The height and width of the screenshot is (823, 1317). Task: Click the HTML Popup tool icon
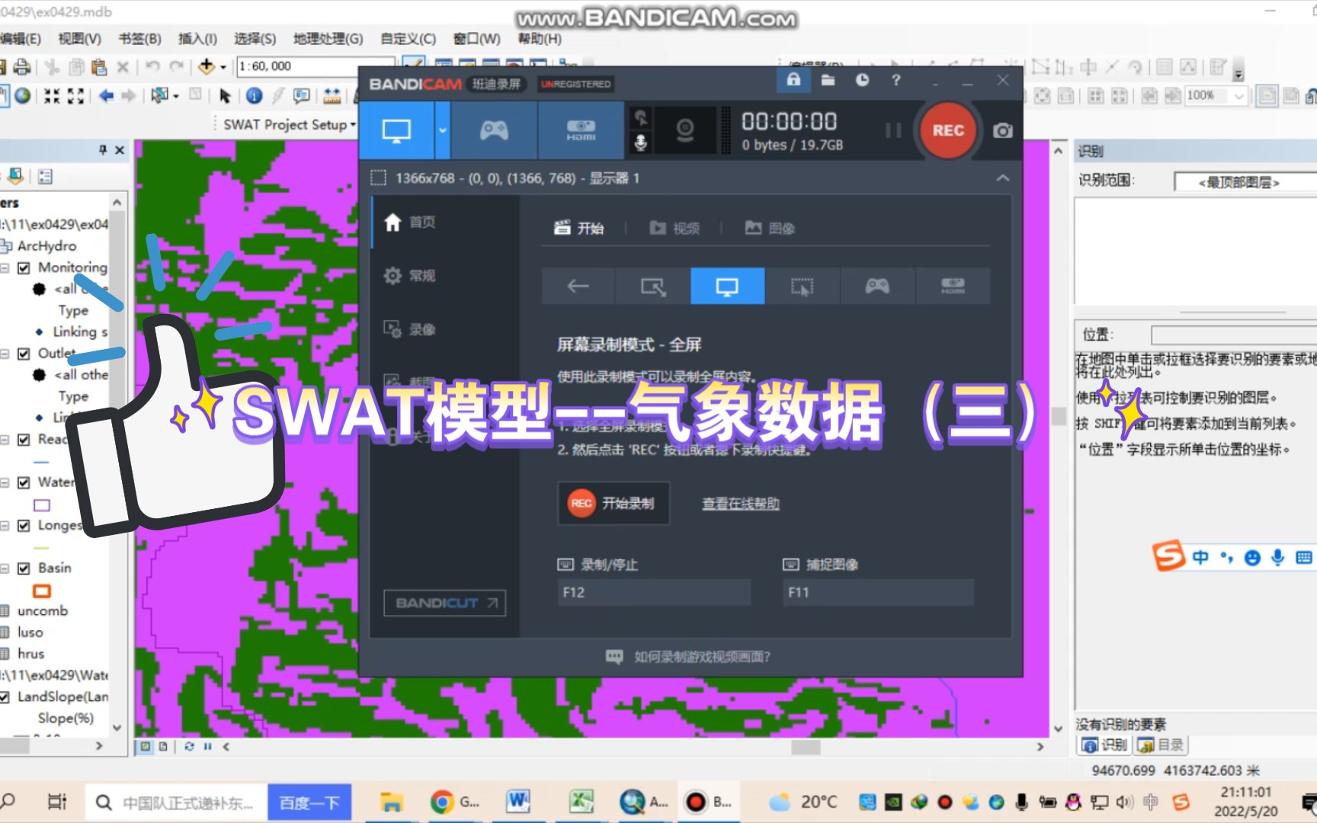coord(302,95)
